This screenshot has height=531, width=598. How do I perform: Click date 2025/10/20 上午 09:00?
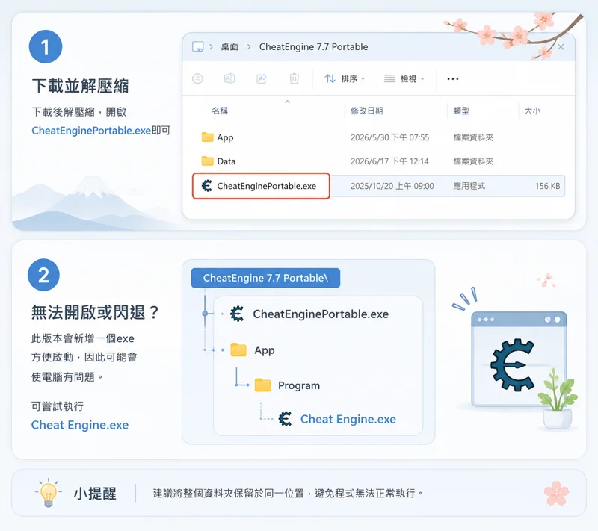392,186
